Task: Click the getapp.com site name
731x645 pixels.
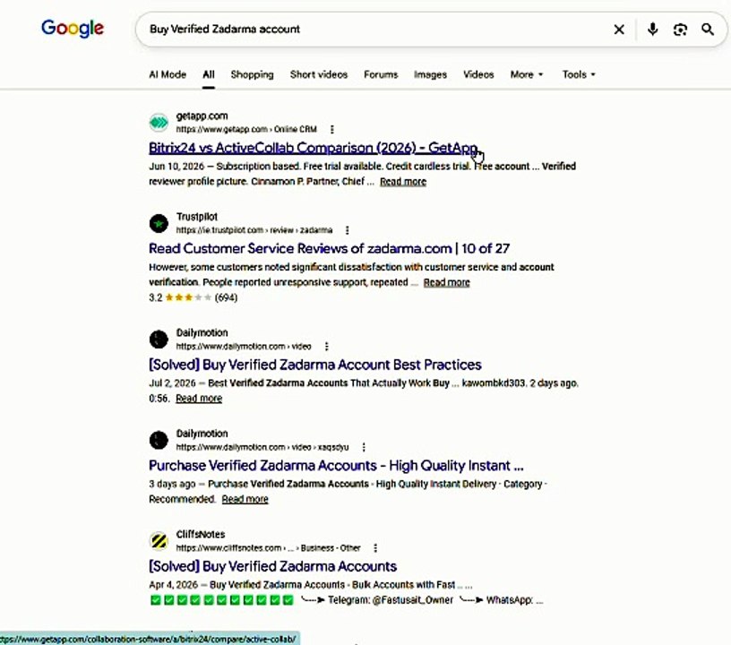Action: pyautogui.click(x=202, y=116)
